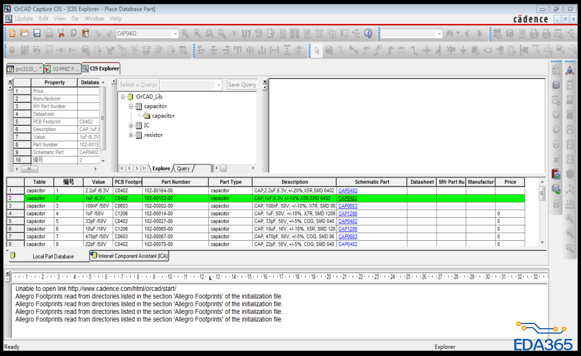
Task: Open Internet Component Assistant (ICA) tab
Action: click(x=129, y=256)
